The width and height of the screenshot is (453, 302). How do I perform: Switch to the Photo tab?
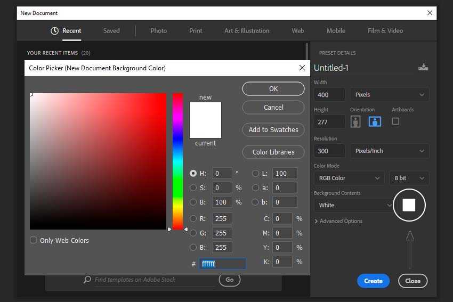click(158, 31)
